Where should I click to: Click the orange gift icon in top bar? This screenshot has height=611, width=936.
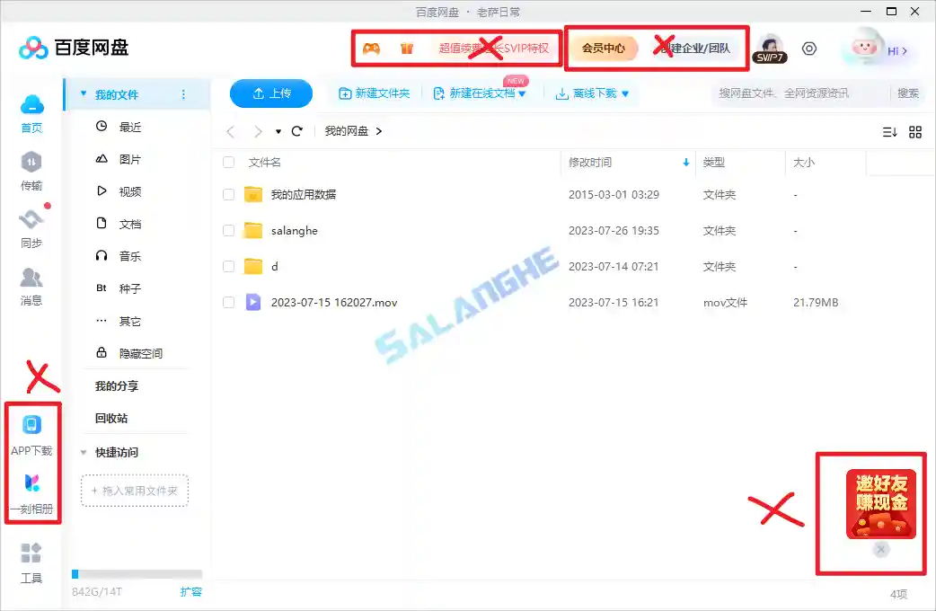coord(407,49)
